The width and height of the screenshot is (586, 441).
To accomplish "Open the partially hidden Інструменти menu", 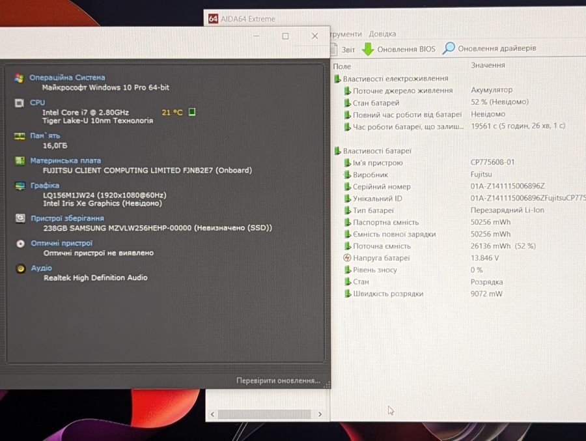I will point(346,34).
